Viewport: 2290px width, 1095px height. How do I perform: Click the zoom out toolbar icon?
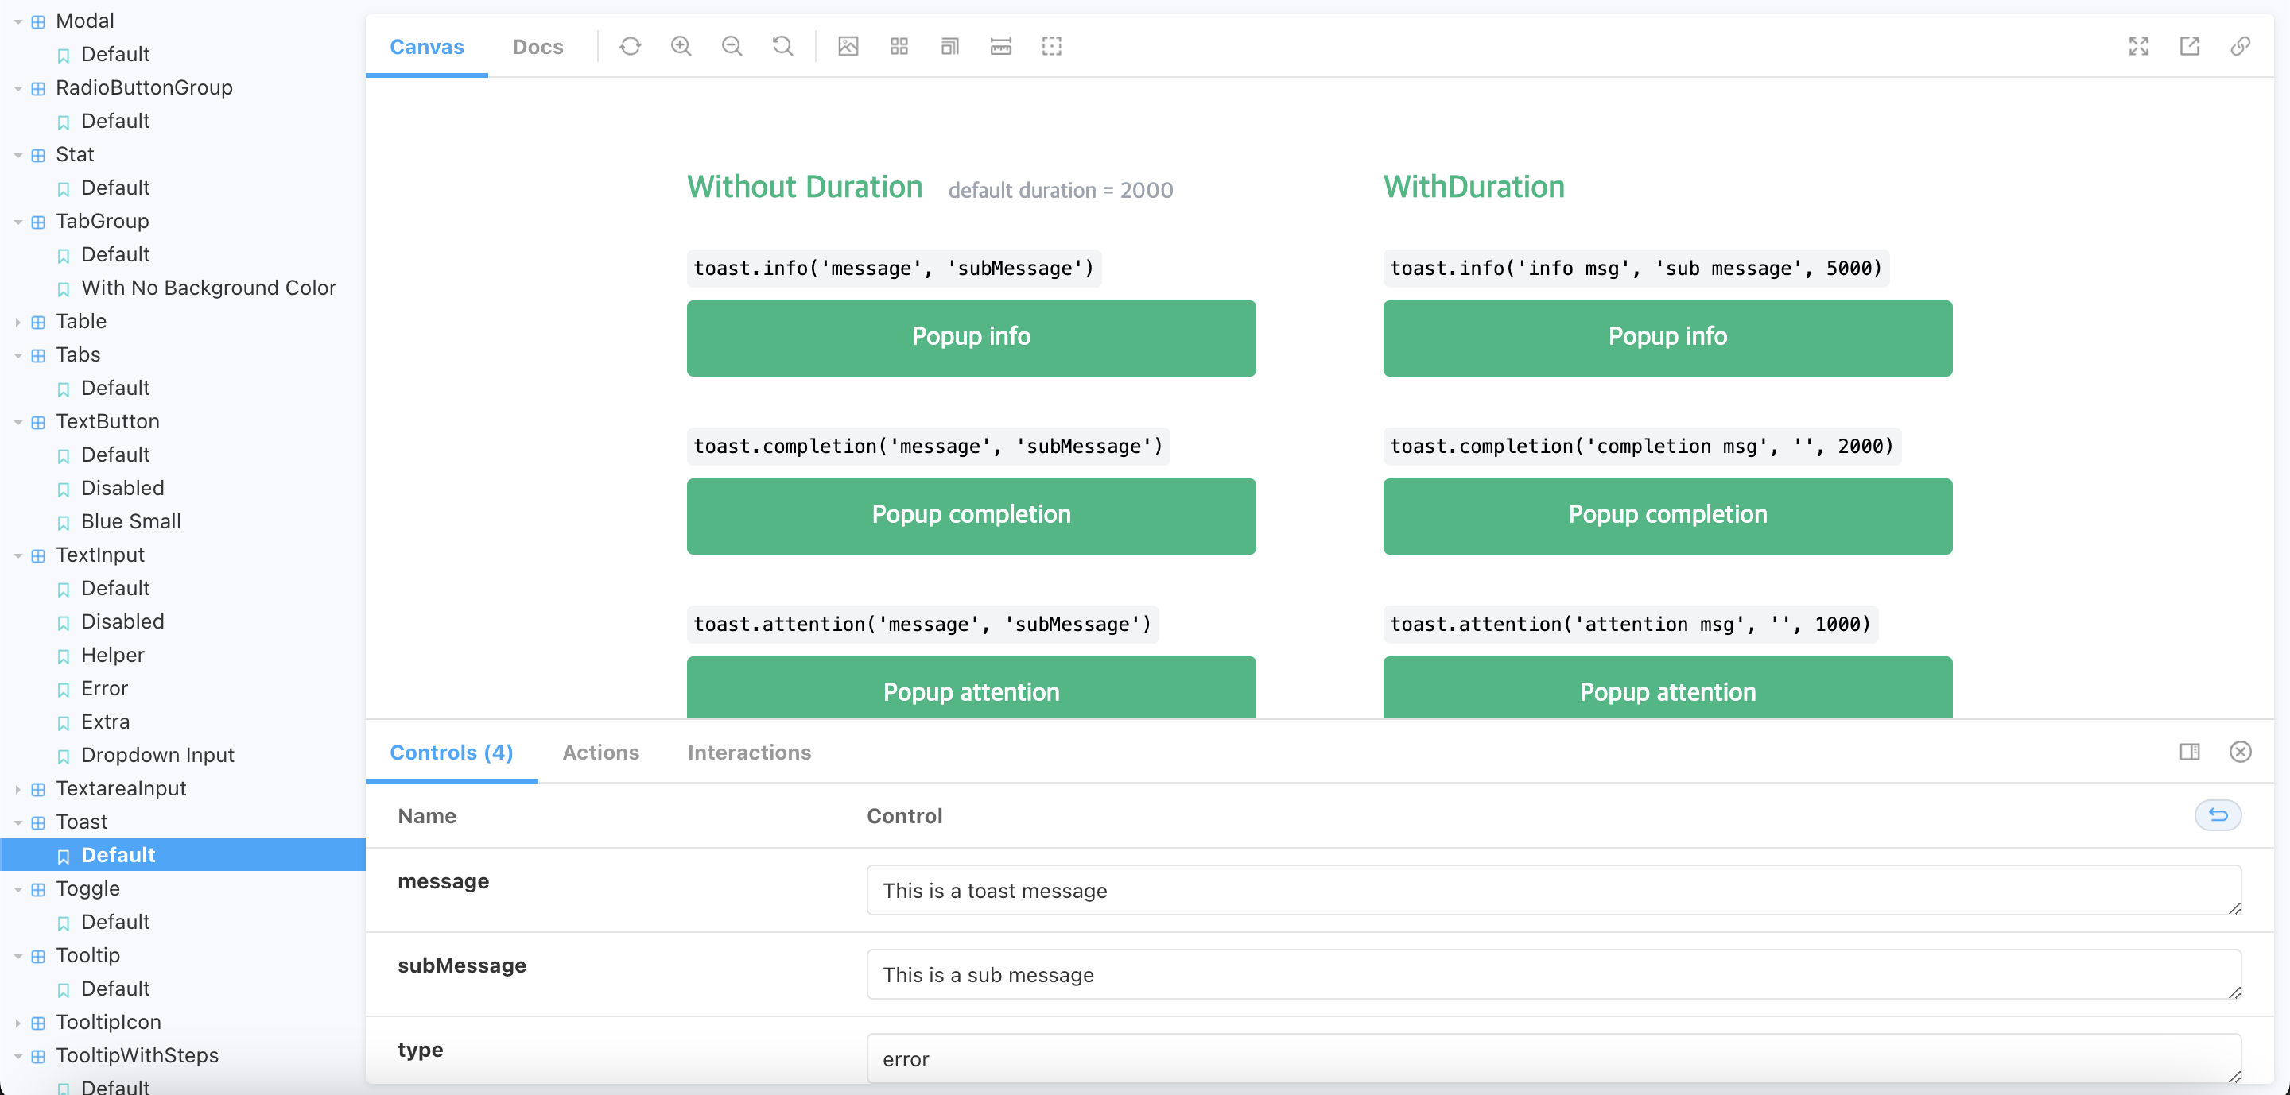(732, 46)
